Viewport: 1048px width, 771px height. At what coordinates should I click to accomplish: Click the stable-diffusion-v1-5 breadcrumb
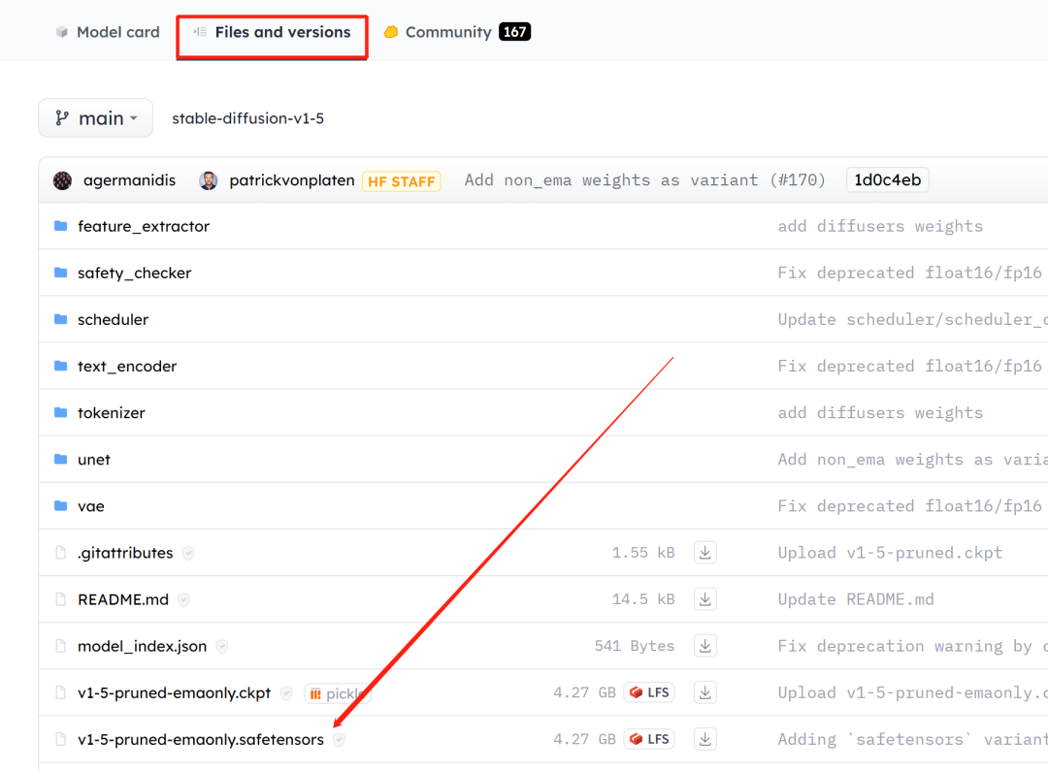(248, 118)
